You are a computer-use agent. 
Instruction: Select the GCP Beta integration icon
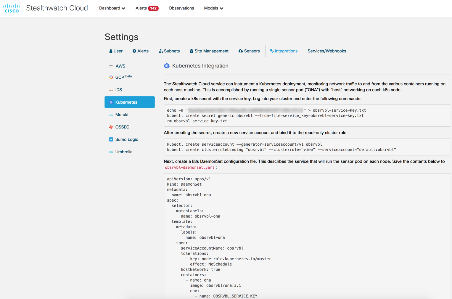click(111, 77)
